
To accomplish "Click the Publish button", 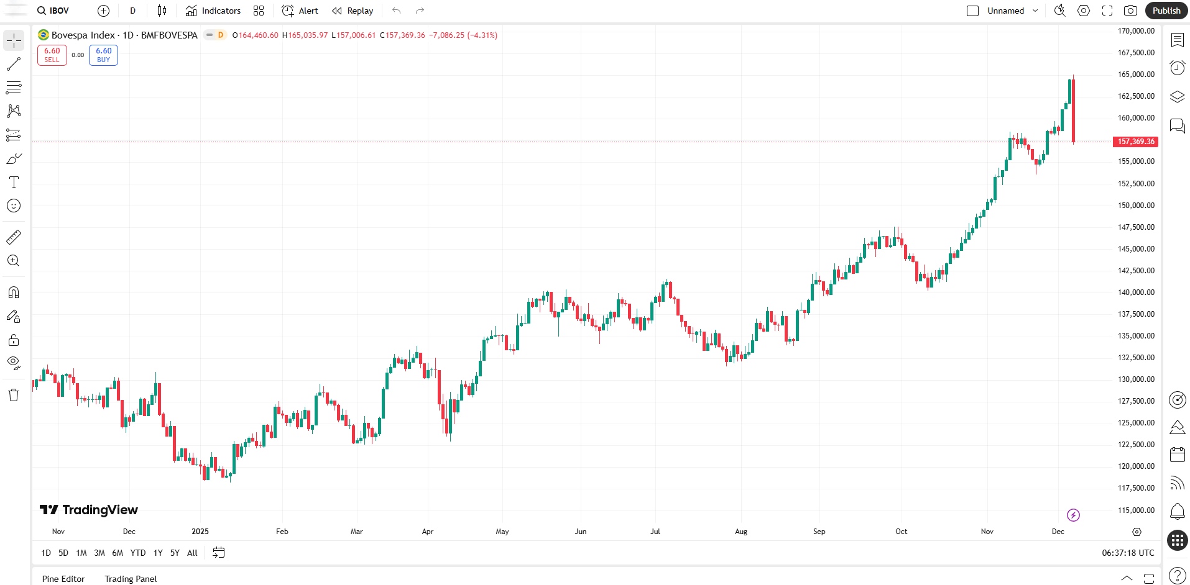I will coord(1166,11).
